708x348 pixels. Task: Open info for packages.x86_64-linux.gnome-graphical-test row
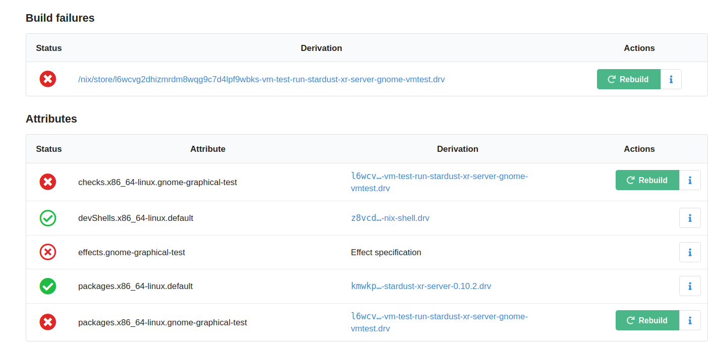[x=690, y=320]
